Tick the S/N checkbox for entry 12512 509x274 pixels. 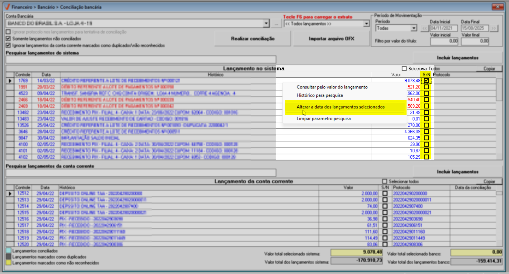point(385,194)
